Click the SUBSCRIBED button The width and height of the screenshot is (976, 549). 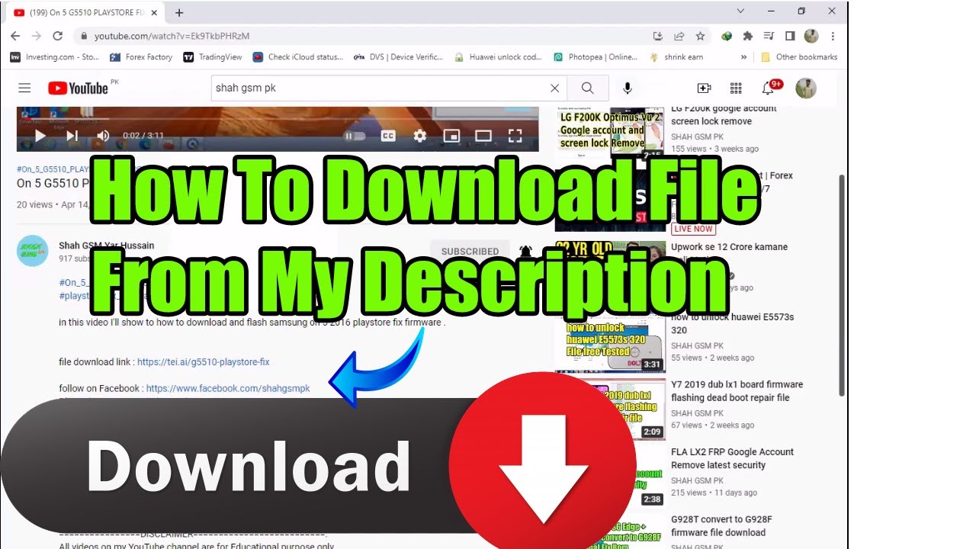point(470,251)
